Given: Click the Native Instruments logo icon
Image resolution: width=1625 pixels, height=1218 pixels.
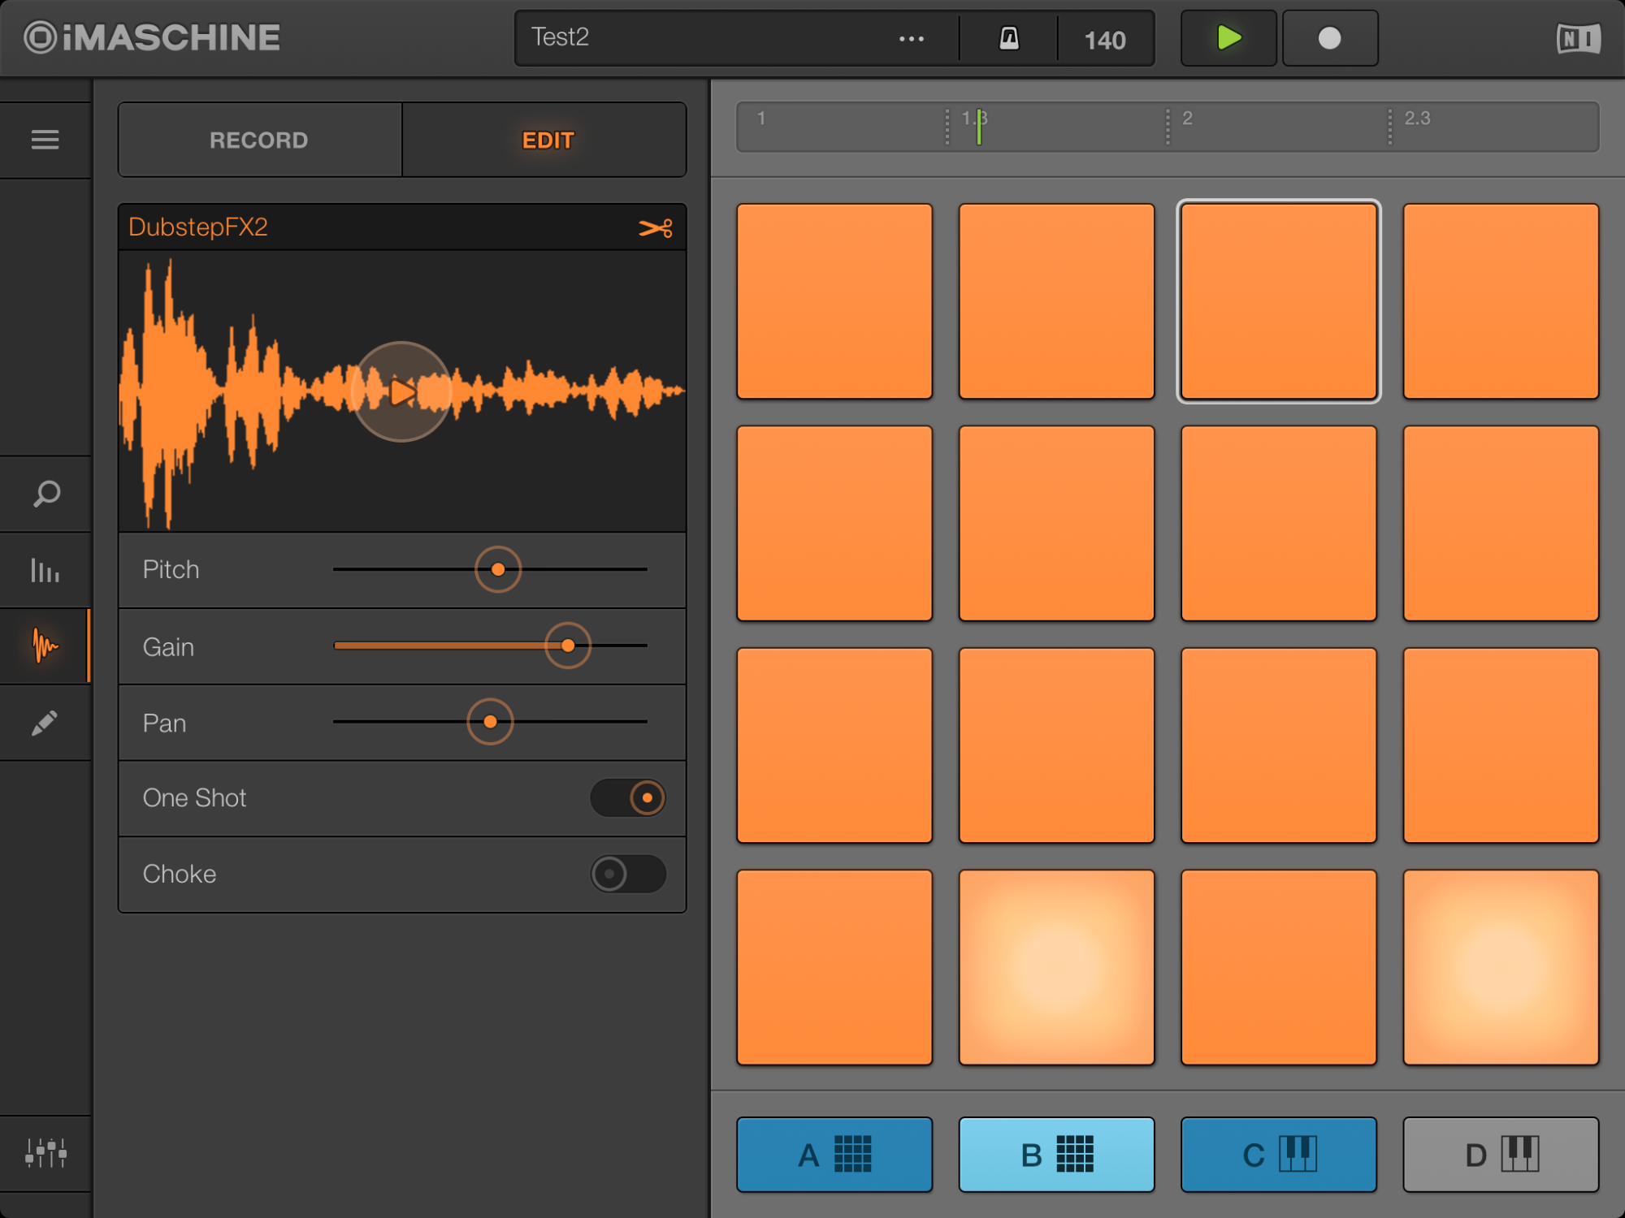Looking at the screenshot, I should coord(1578,38).
